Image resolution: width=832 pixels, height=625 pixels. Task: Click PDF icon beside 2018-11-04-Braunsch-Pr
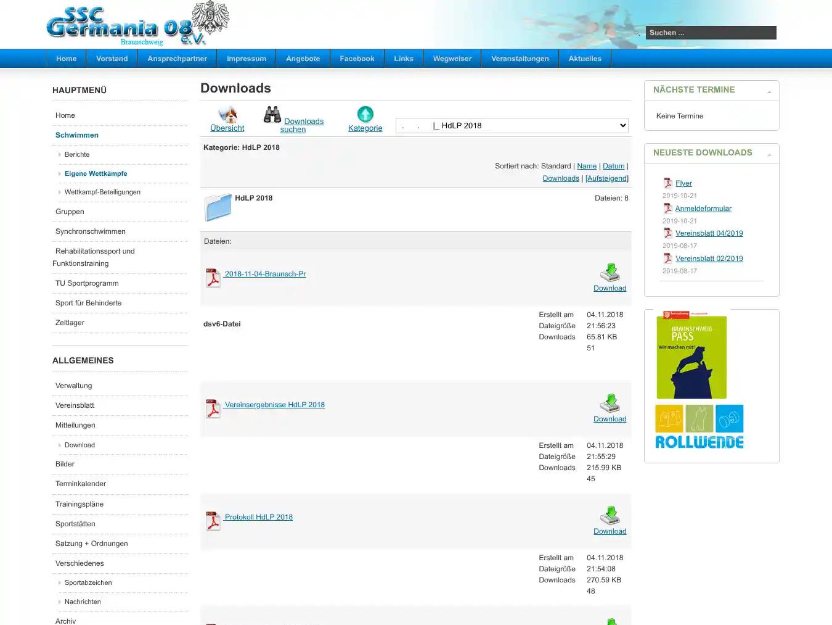tap(213, 278)
